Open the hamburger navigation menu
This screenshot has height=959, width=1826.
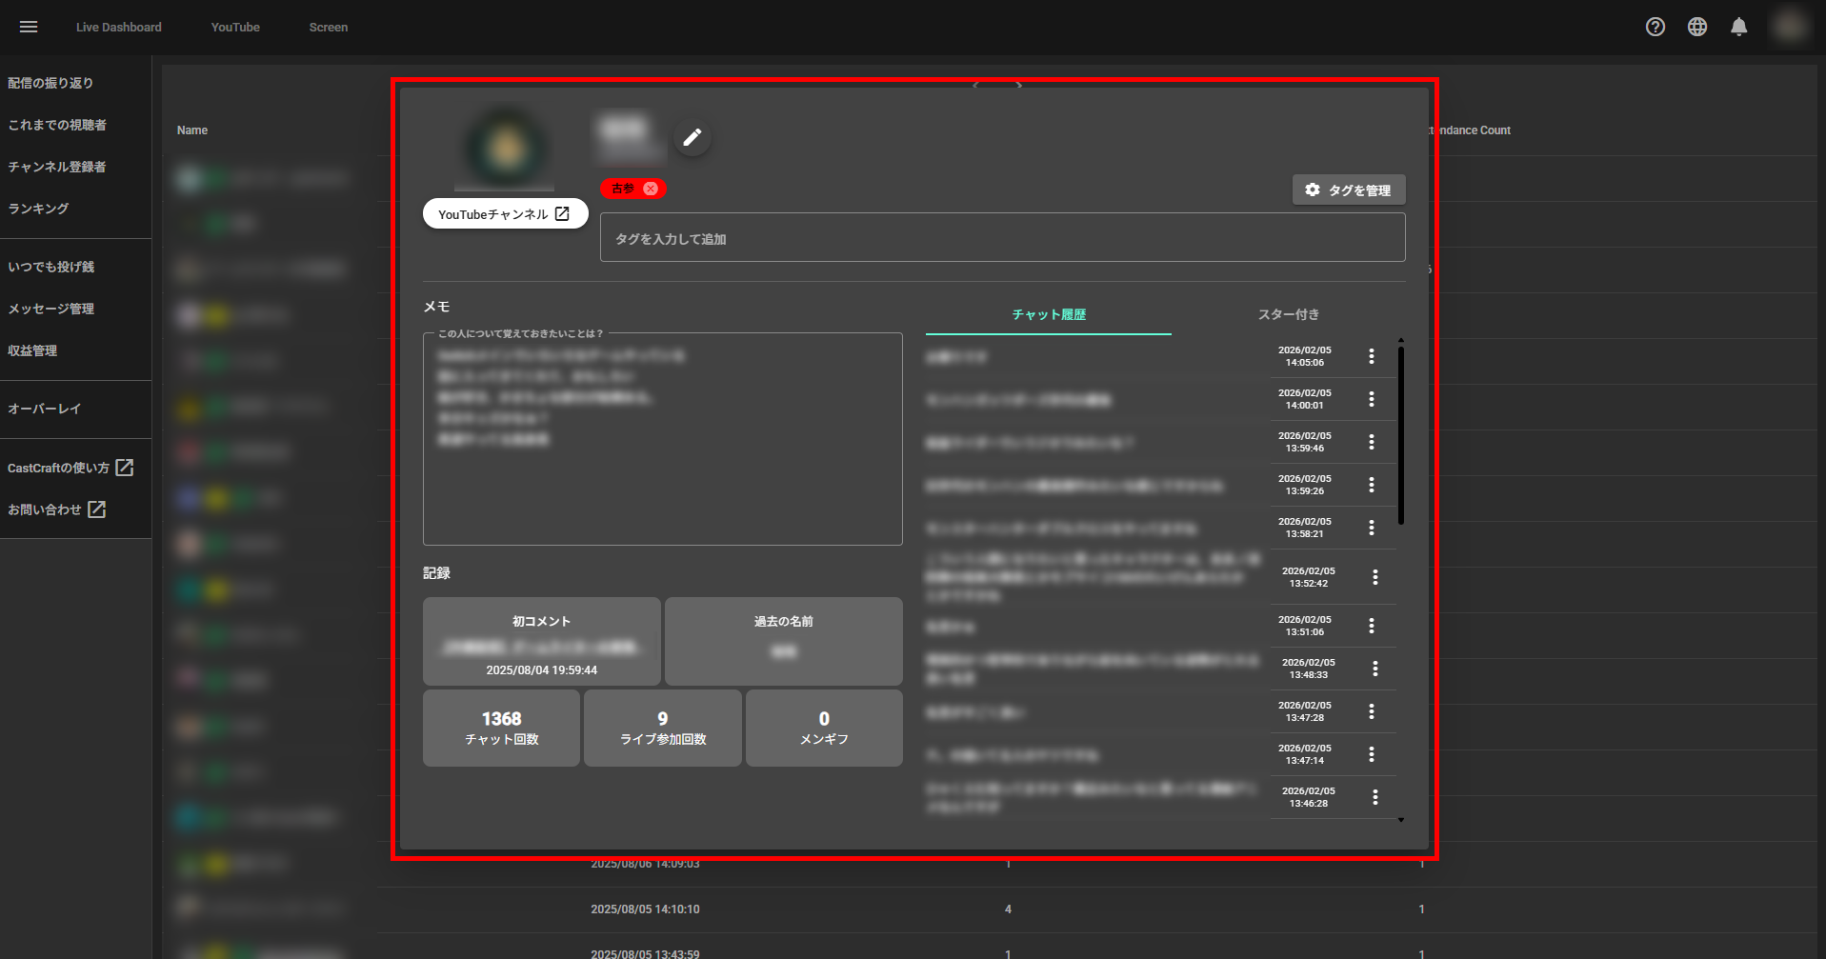pos(28,26)
